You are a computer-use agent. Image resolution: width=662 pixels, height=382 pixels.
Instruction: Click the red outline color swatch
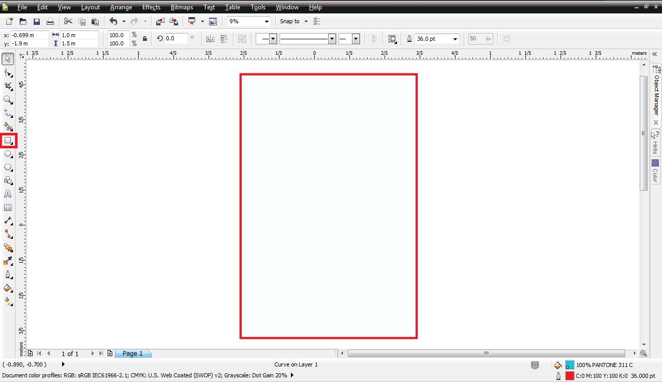click(x=570, y=376)
